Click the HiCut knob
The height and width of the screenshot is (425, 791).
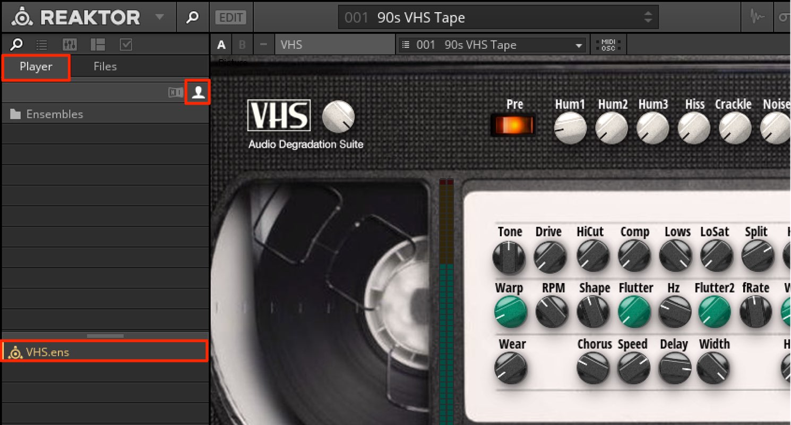[593, 256]
